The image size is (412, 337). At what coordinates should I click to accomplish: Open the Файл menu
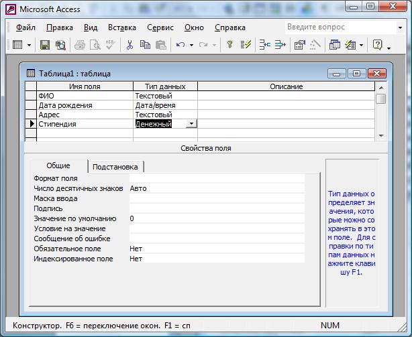(25, 27)
